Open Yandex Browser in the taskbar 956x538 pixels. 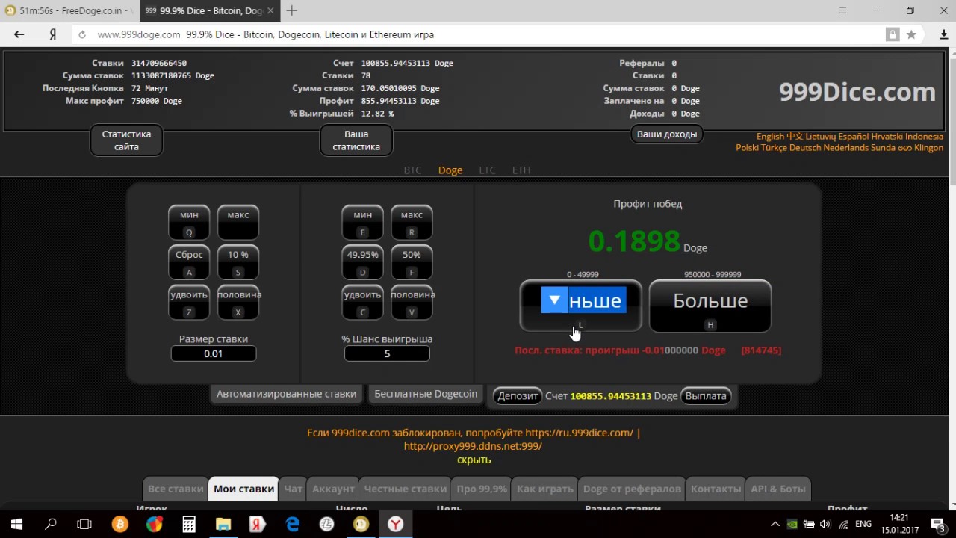tap(395, 525)
